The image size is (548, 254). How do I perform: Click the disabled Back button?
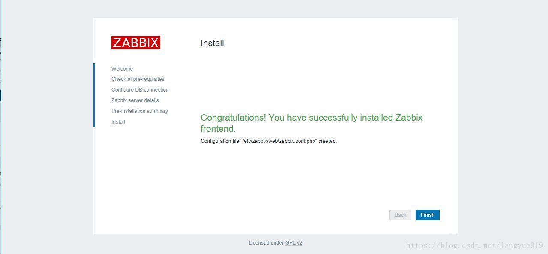[x=400, y=215]
